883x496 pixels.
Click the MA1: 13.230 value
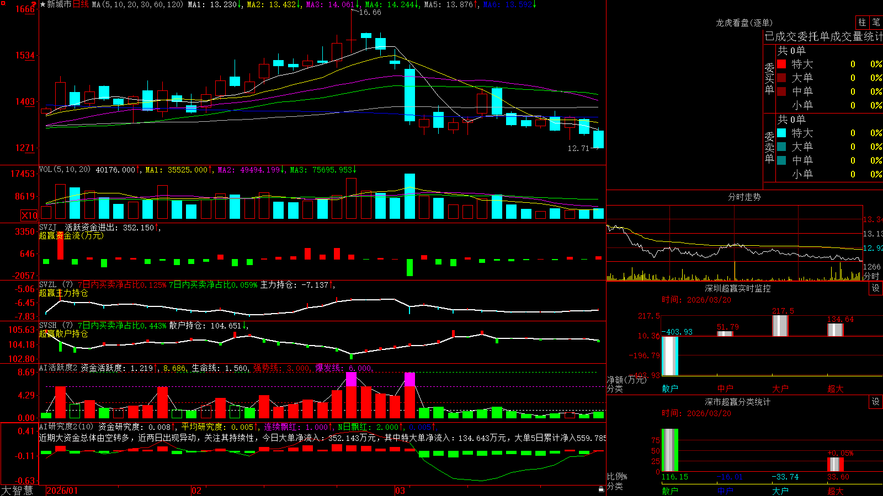[x=214, y=4]
